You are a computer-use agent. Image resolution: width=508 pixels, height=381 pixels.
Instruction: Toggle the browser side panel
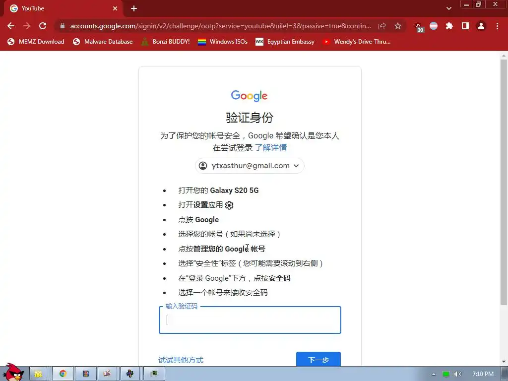pyautogui.click(x=465, y=26)
